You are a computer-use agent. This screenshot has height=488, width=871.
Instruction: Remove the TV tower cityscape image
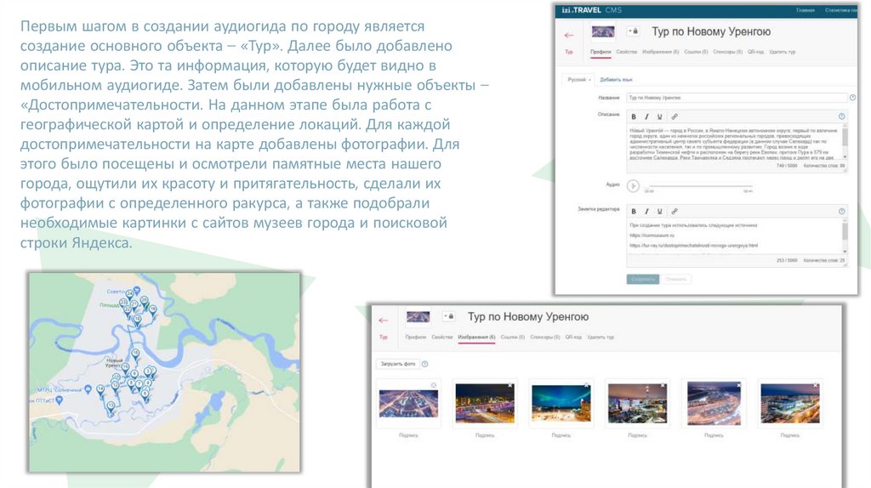[663, 385]
